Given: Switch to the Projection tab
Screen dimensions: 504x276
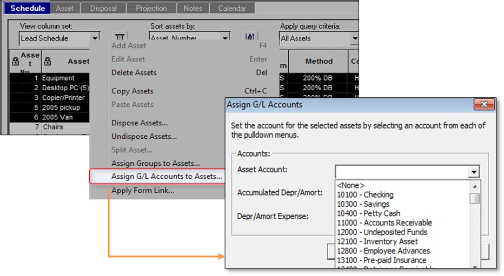Looking at the screenshot, I should click(x=151, y=8).
